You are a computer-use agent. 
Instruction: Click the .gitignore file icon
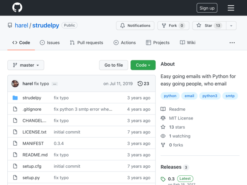tap(15, 109)
